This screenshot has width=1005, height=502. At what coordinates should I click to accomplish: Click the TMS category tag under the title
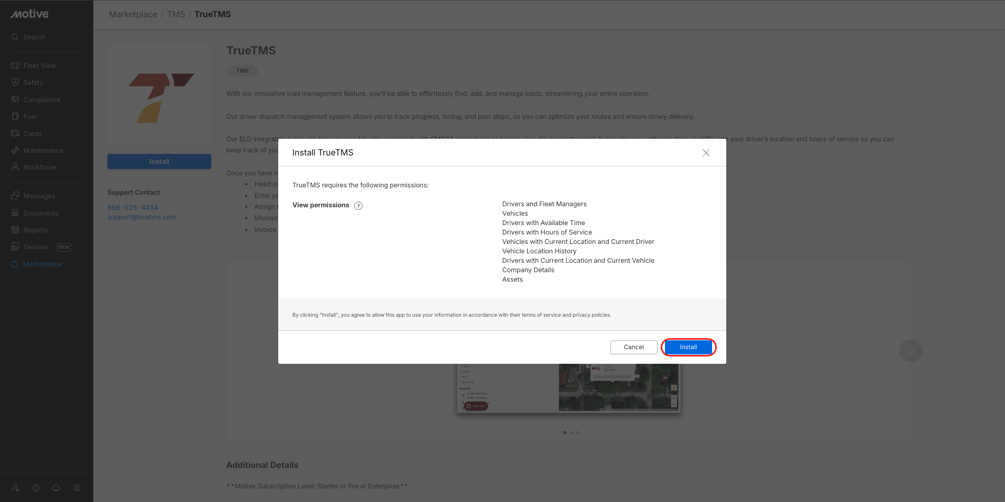[x=243, y=71]
